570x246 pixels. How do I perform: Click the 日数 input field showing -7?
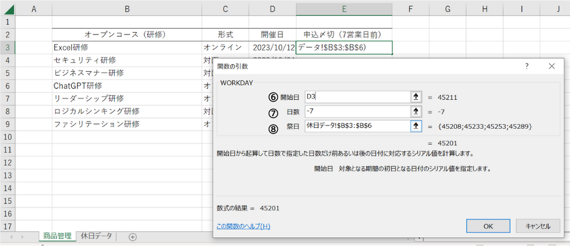pos(357,111)
